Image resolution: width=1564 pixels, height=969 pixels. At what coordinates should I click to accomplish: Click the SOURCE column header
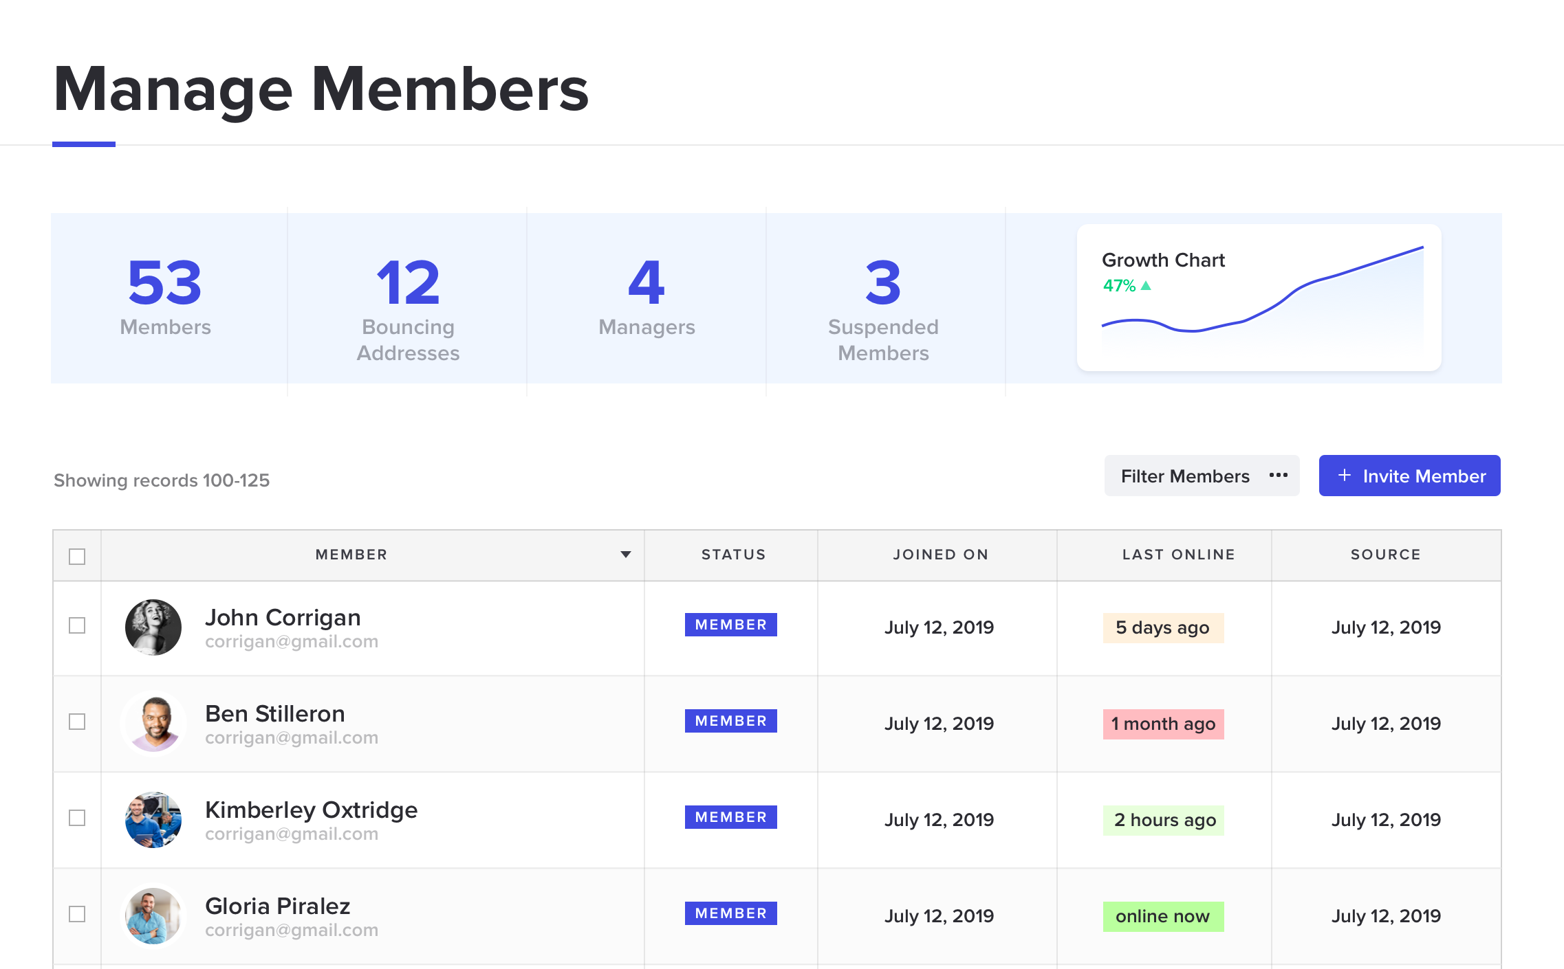1385,555
